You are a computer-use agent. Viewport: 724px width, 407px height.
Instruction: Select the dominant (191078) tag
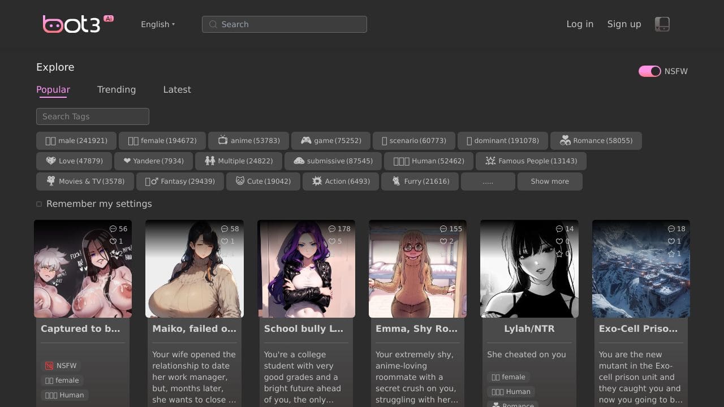[x=503, y=141]
